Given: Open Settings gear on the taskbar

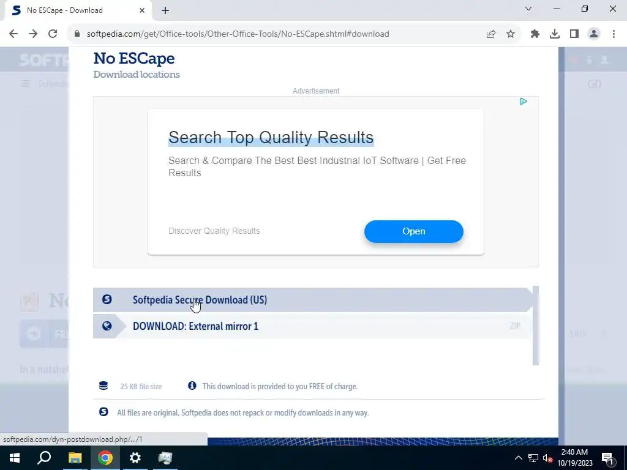Looking at the screenshot, I should coord(135,458).
